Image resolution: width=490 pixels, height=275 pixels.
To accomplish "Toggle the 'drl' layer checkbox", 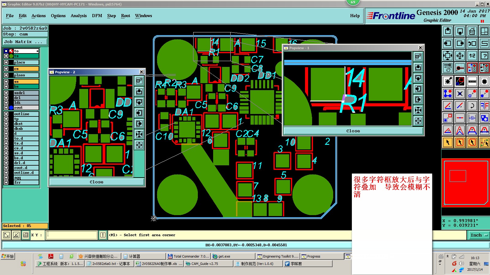I will 6,98.
